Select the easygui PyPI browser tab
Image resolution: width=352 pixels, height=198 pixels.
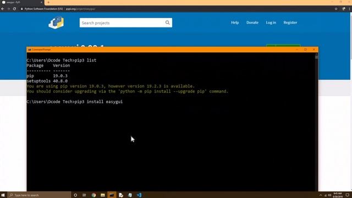click(22, 2)
